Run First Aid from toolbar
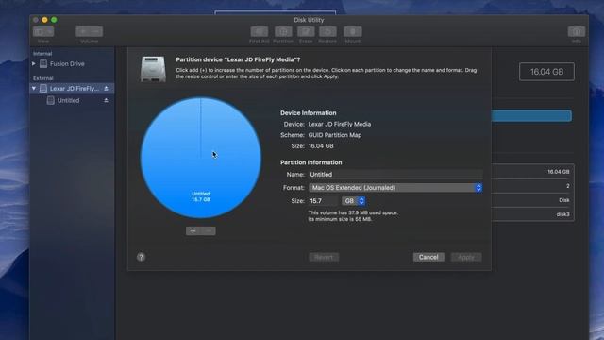604x340 pixels. (260, 31)
